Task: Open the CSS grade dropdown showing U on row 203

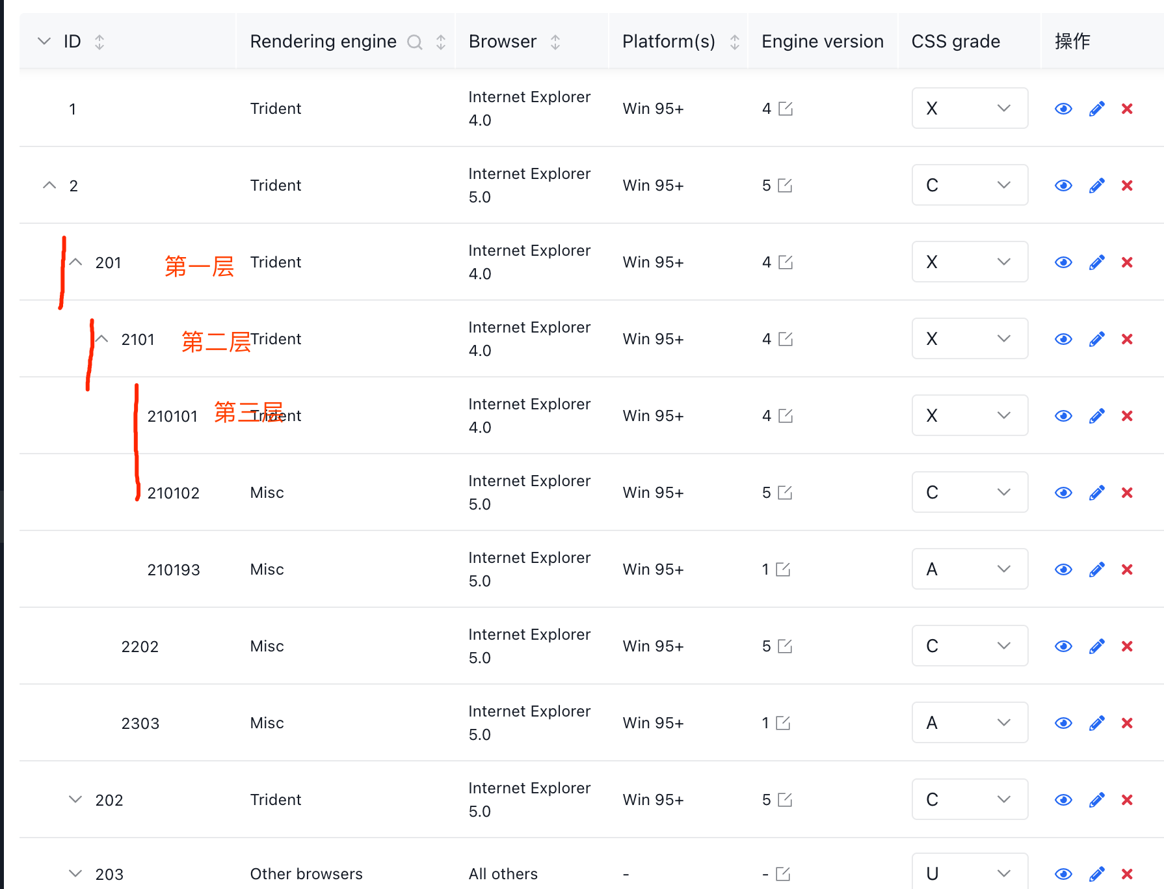Action: tap(970, 873)
